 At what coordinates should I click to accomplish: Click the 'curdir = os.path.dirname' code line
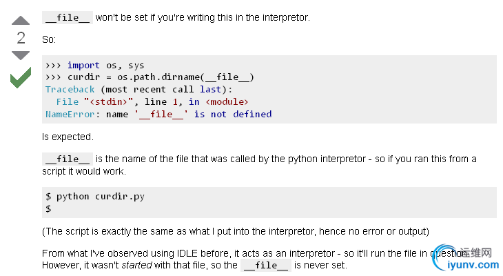click(150, 77)
